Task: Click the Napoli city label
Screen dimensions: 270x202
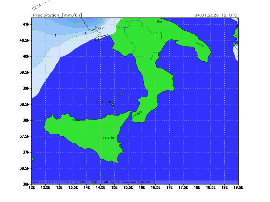Action: (100, 28)
